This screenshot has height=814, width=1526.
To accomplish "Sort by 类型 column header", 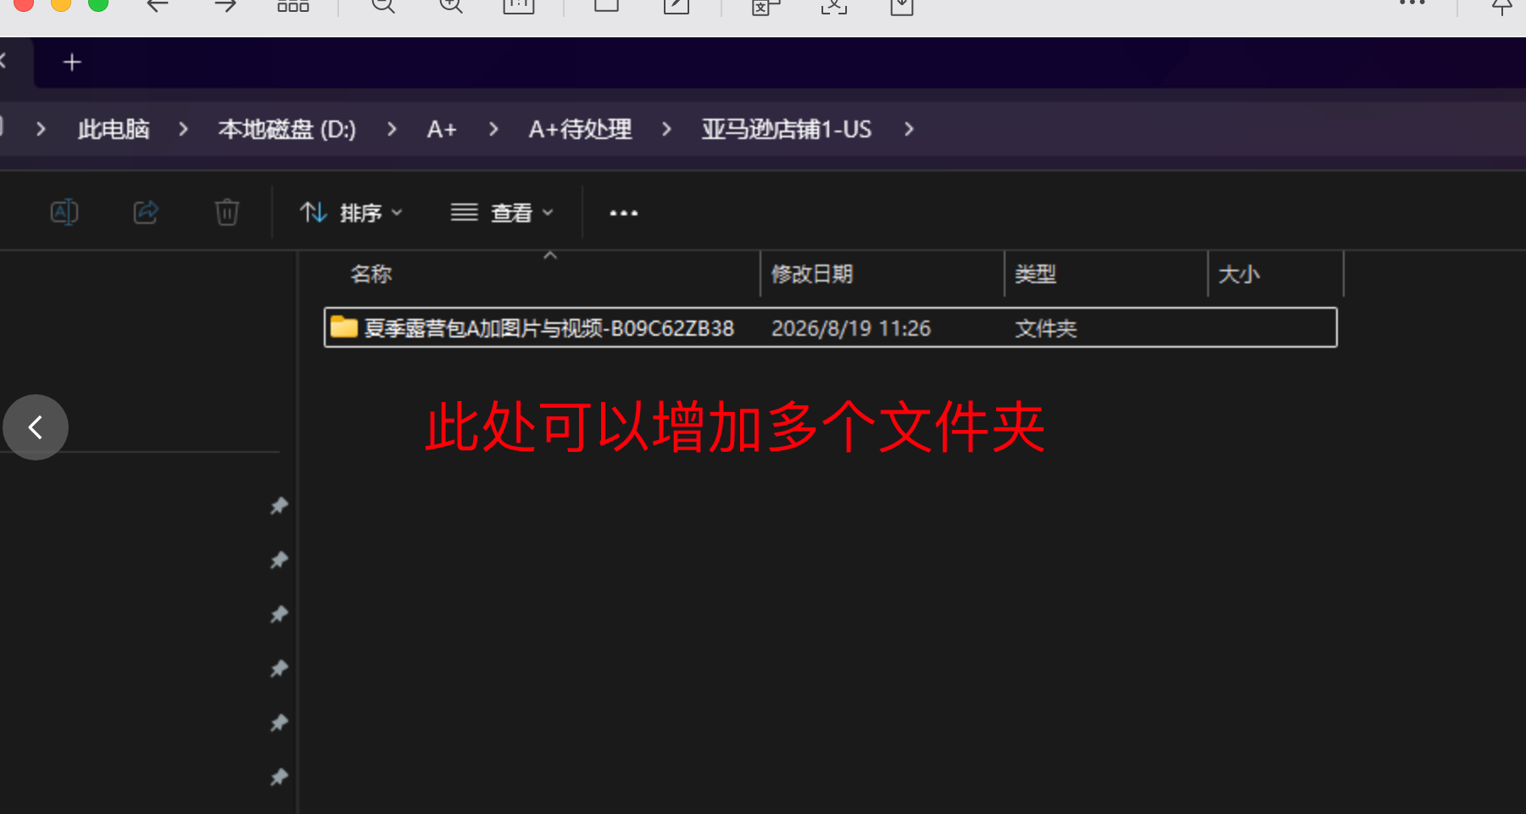I will pos(1036,274).
